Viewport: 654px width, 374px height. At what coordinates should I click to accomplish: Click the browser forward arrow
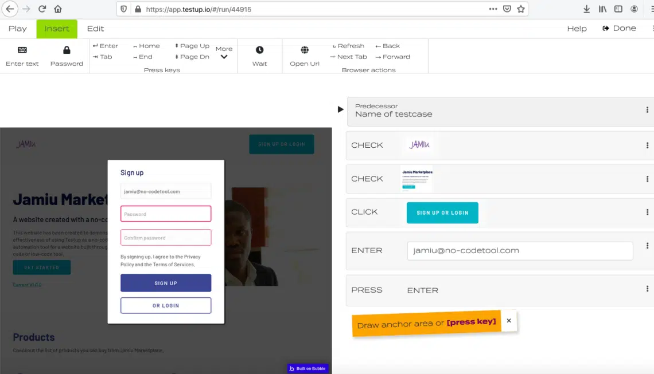coord(26,9)
